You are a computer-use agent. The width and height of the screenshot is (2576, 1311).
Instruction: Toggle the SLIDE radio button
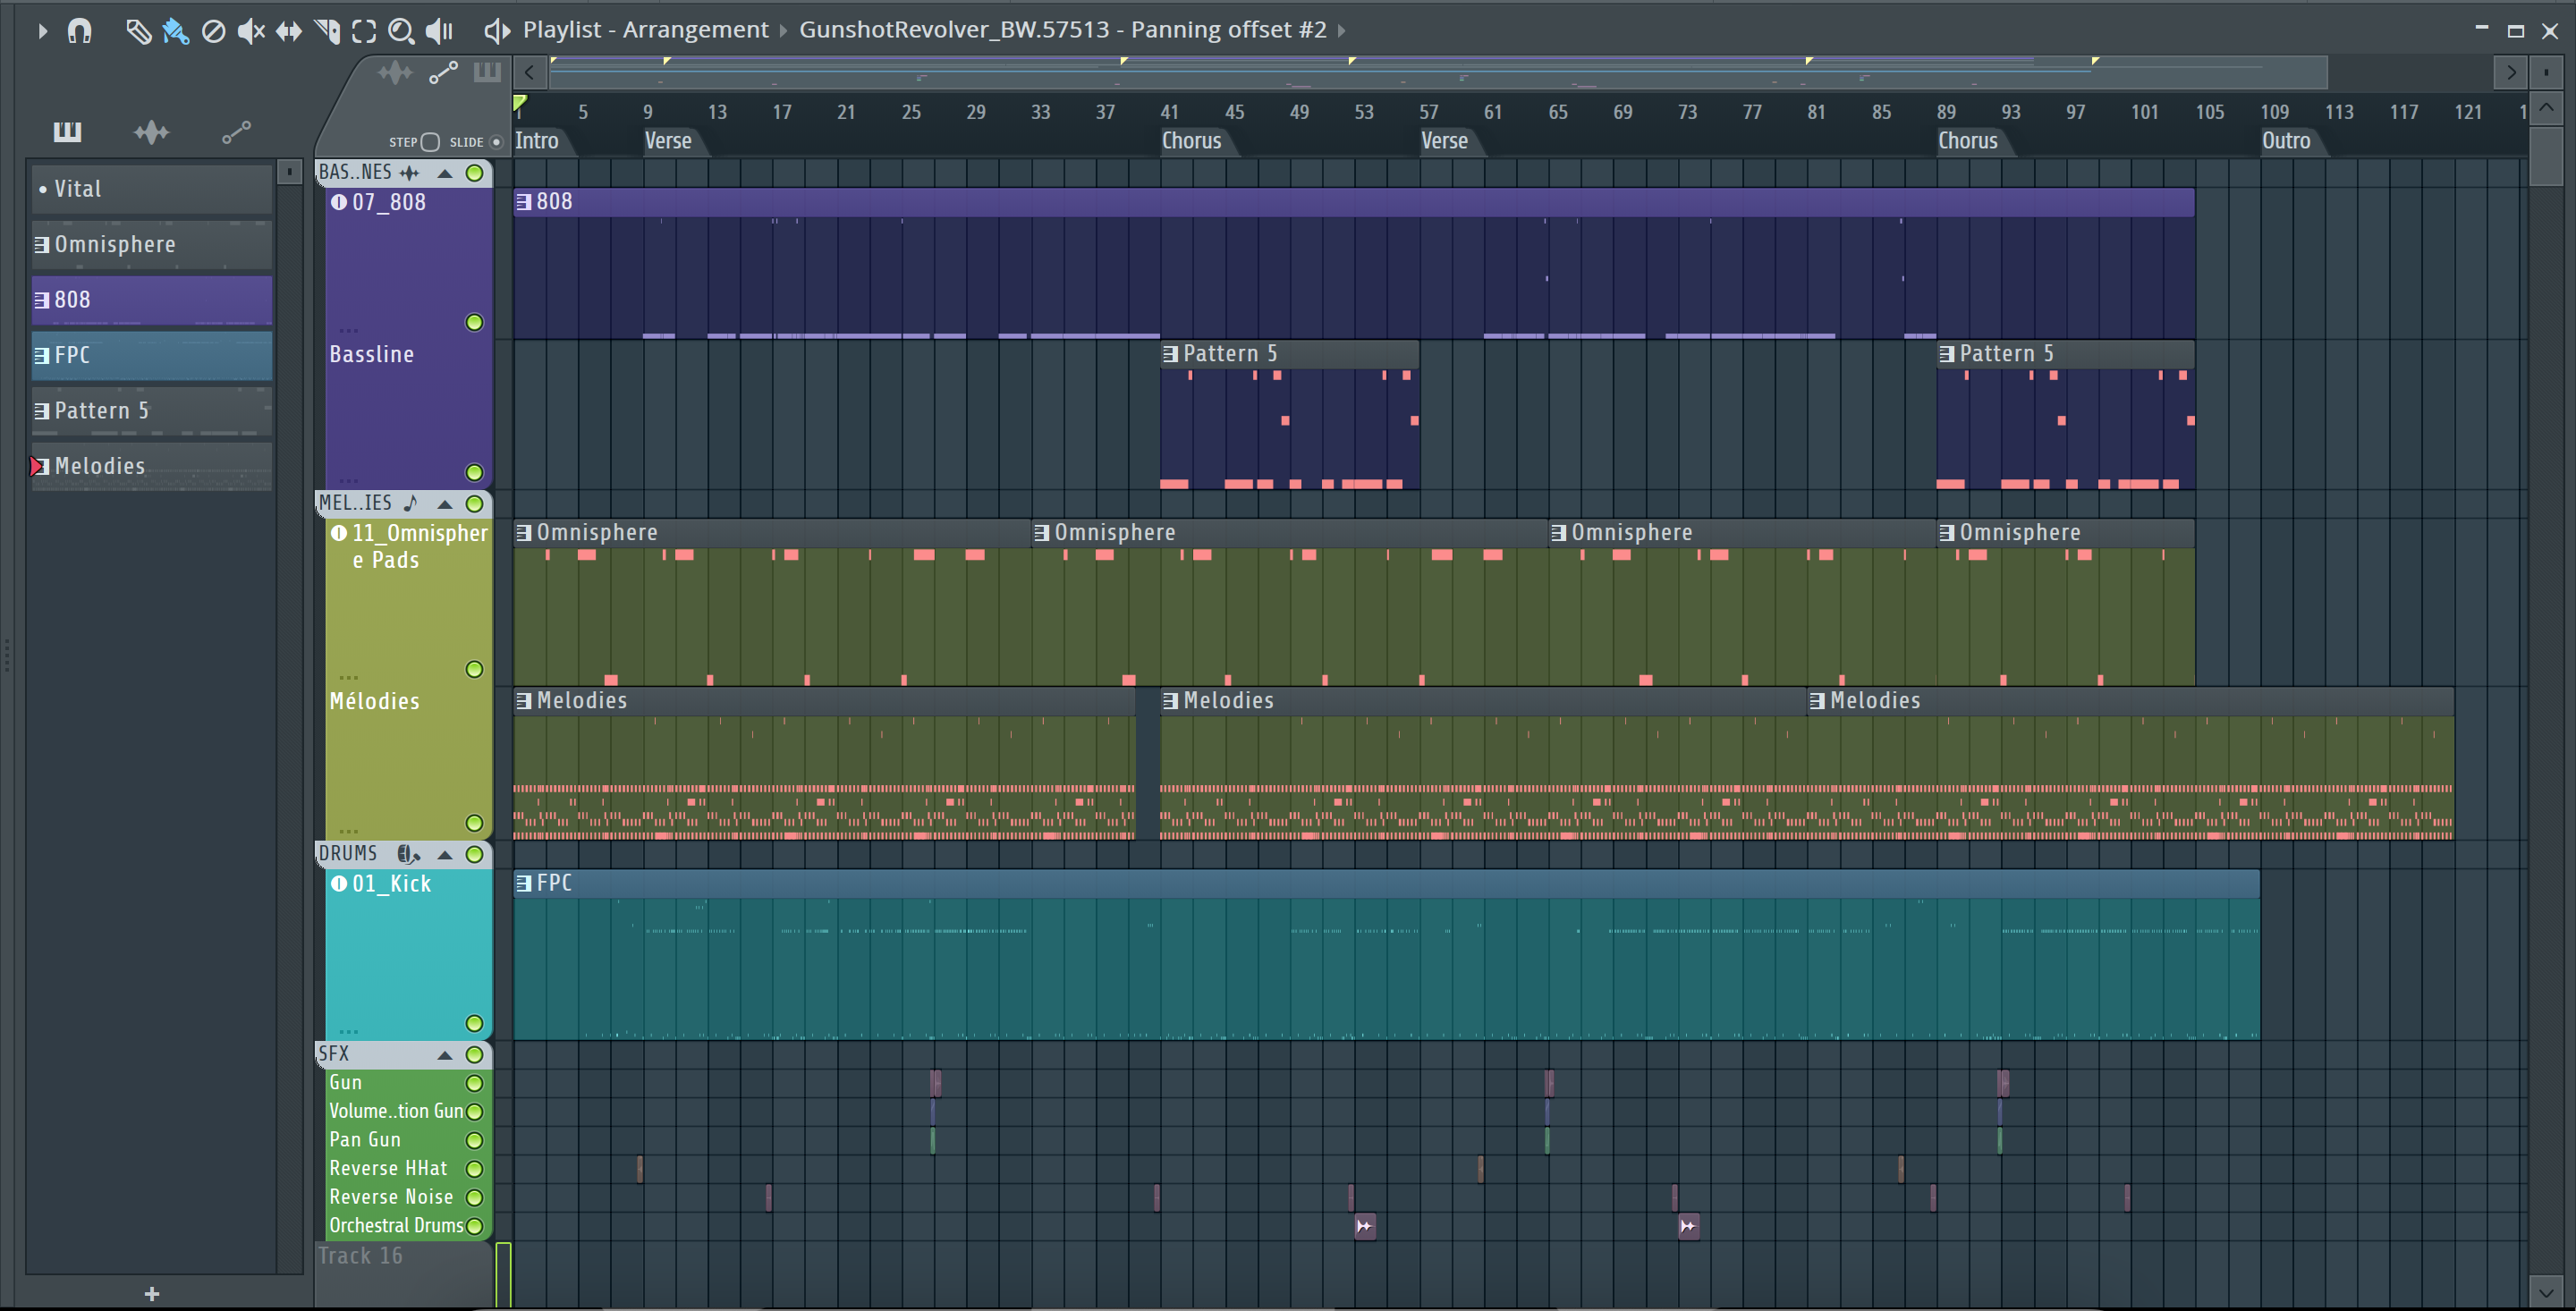point(496,142)
